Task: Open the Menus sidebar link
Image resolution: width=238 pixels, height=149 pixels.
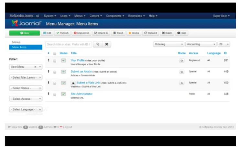Action: tap(16, 42)
